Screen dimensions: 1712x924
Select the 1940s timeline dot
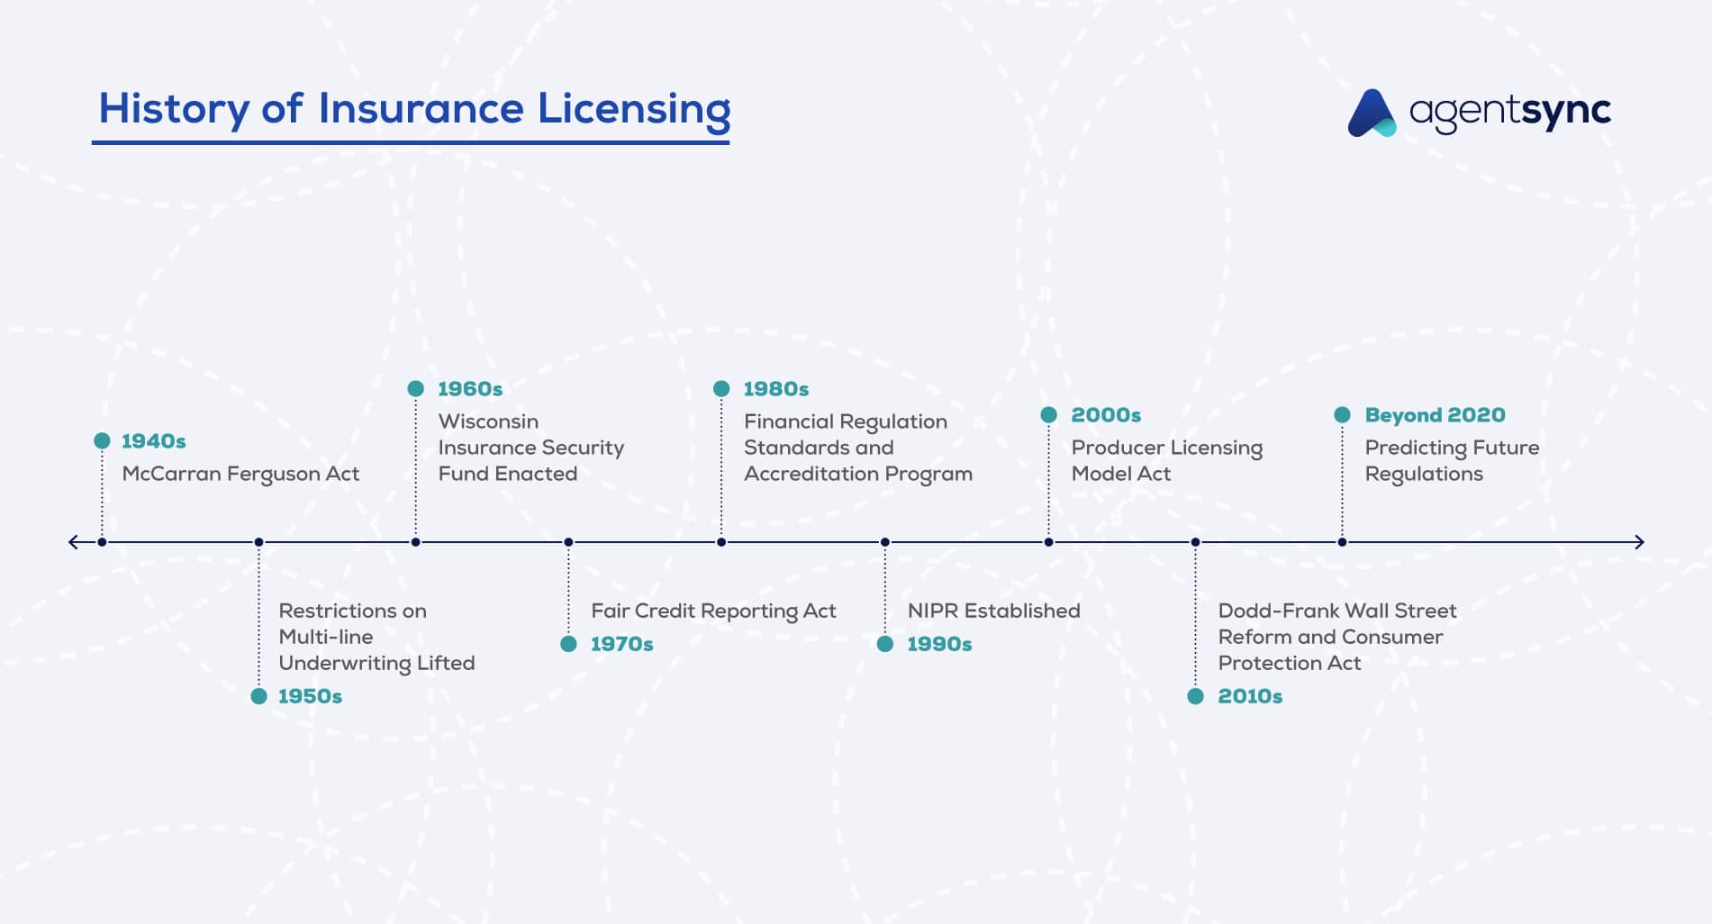click(102, 442)
